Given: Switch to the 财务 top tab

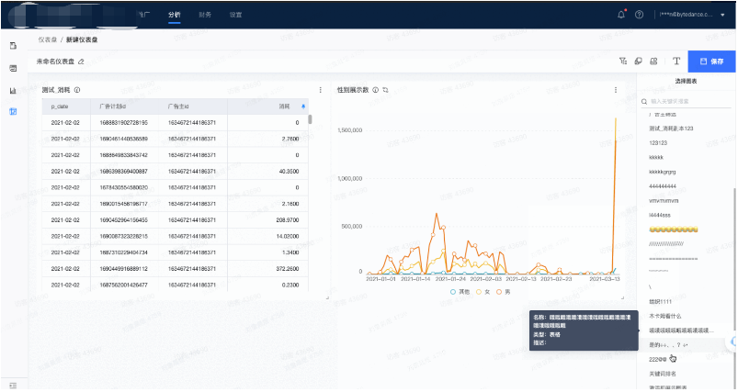Looking at the screenshot, I should point(204,15).
